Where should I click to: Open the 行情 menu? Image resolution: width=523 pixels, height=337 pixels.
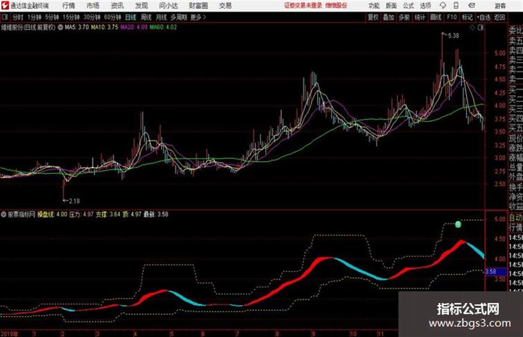point(69,6)
